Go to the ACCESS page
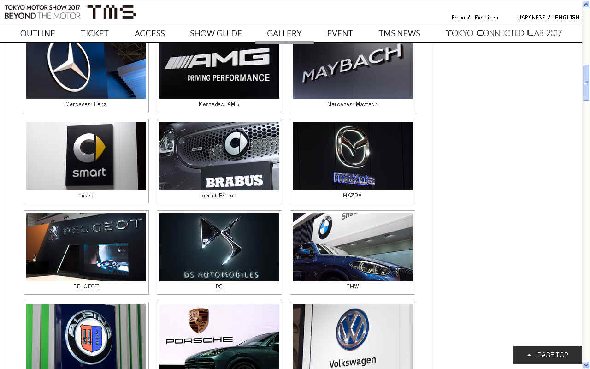The height and width of the screenshot is (369, 590). 149,33
